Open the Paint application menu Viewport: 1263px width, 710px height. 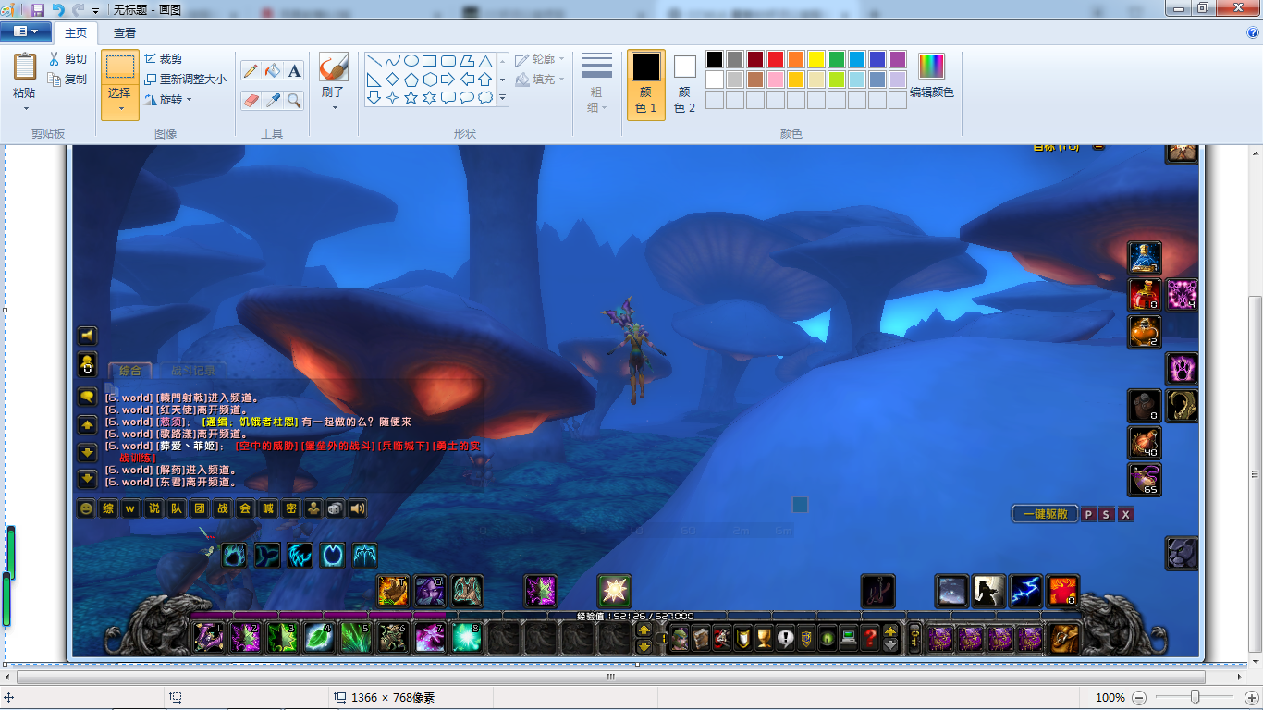(25, 31)
